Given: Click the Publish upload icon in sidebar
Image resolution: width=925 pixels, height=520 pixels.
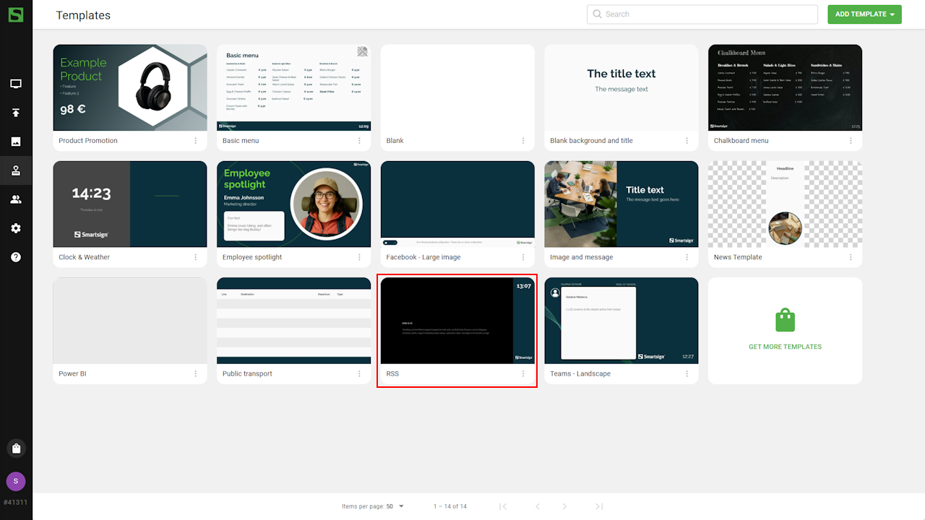Looking at the screenshot, I should pyautogui.click(x=16, y=113).
